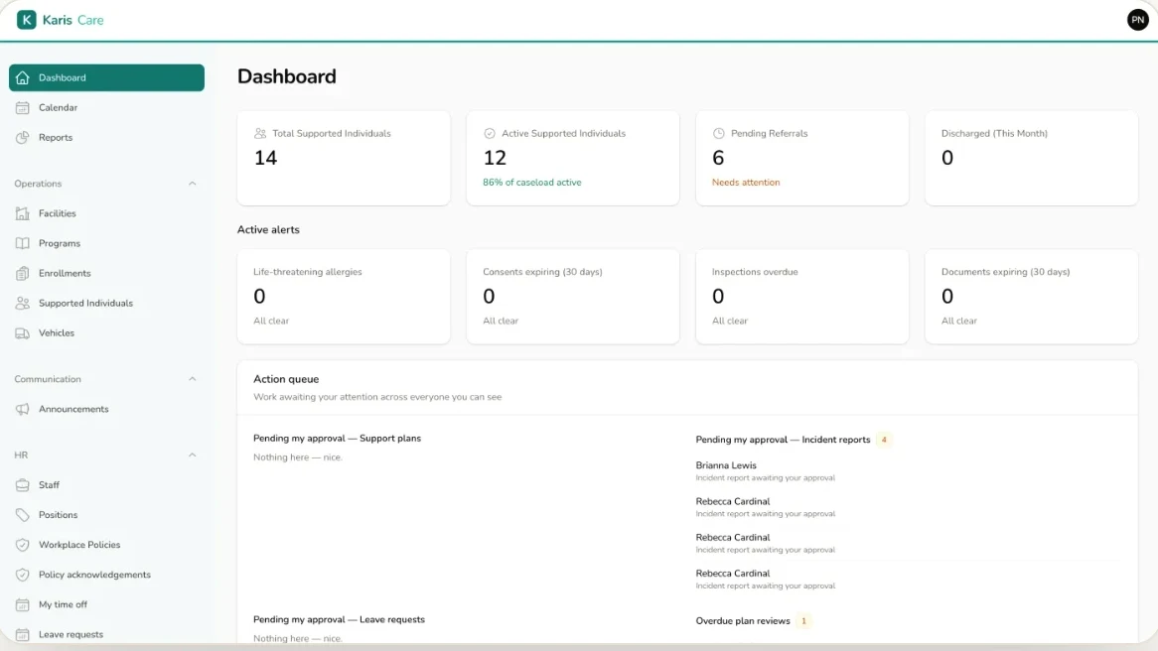Click the Dashboard home icon in sidebar
This screenshot has width=1158, height=651.
[x=23, y=77]
